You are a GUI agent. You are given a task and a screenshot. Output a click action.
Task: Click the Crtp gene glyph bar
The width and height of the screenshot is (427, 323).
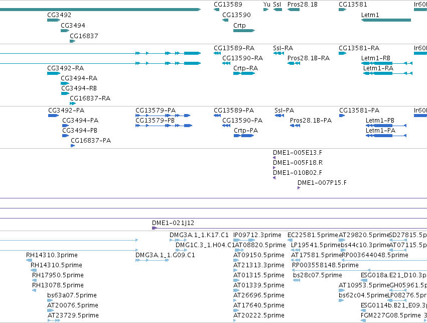(244, 31)
